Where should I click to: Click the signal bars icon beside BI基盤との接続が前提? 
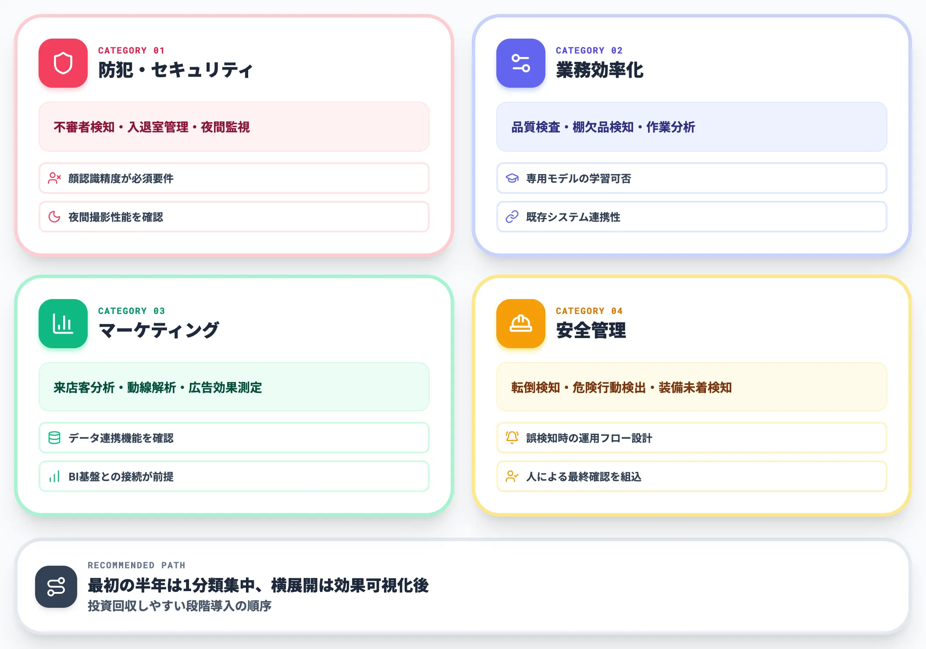[54, 476]
